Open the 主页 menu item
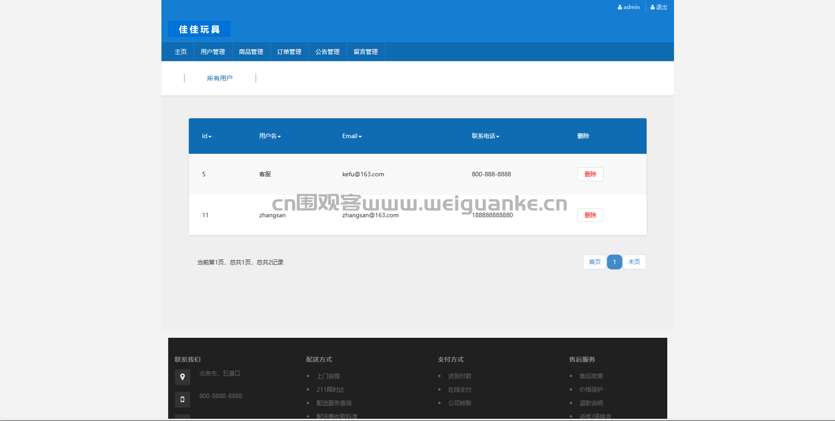This screenshot has width=835, height=421. 181,52
